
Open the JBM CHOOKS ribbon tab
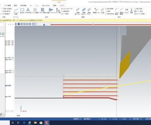46,5
